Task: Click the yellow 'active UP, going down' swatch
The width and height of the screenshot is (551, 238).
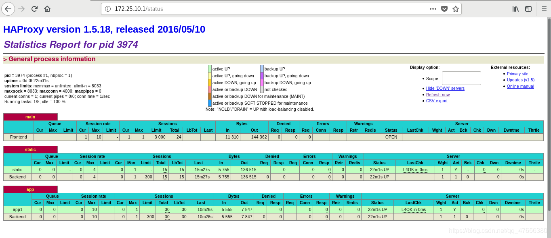Action: point(210,76)
